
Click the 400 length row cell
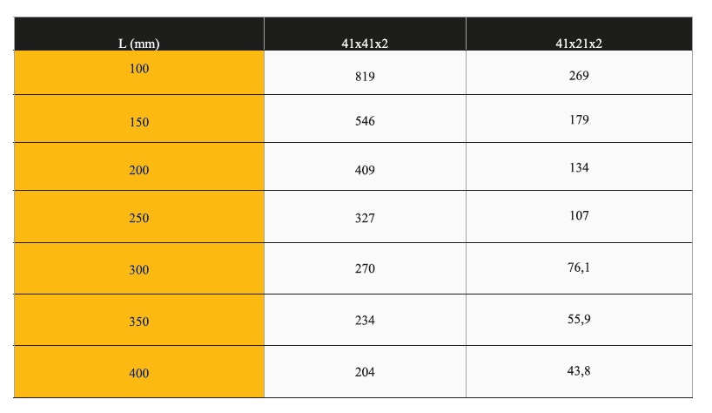139,372
